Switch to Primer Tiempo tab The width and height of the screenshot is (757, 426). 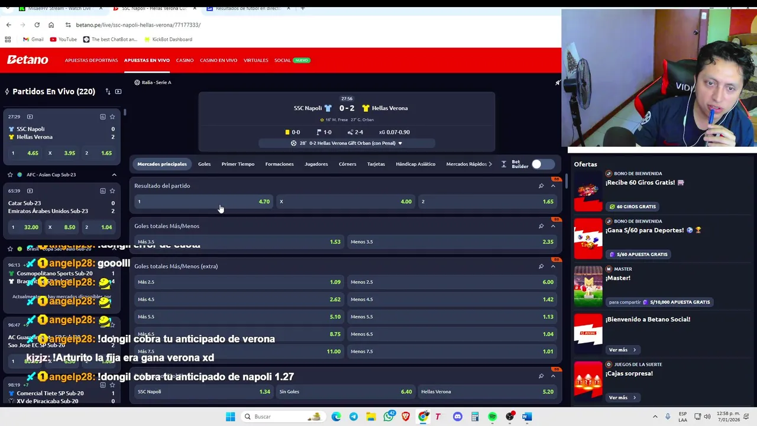(x=238, y=164)
